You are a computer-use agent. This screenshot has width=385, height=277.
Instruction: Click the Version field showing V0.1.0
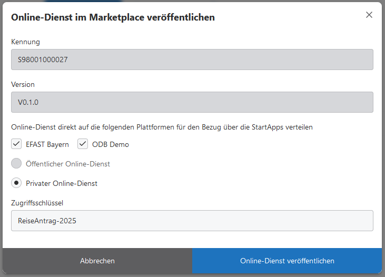[192, 102]
